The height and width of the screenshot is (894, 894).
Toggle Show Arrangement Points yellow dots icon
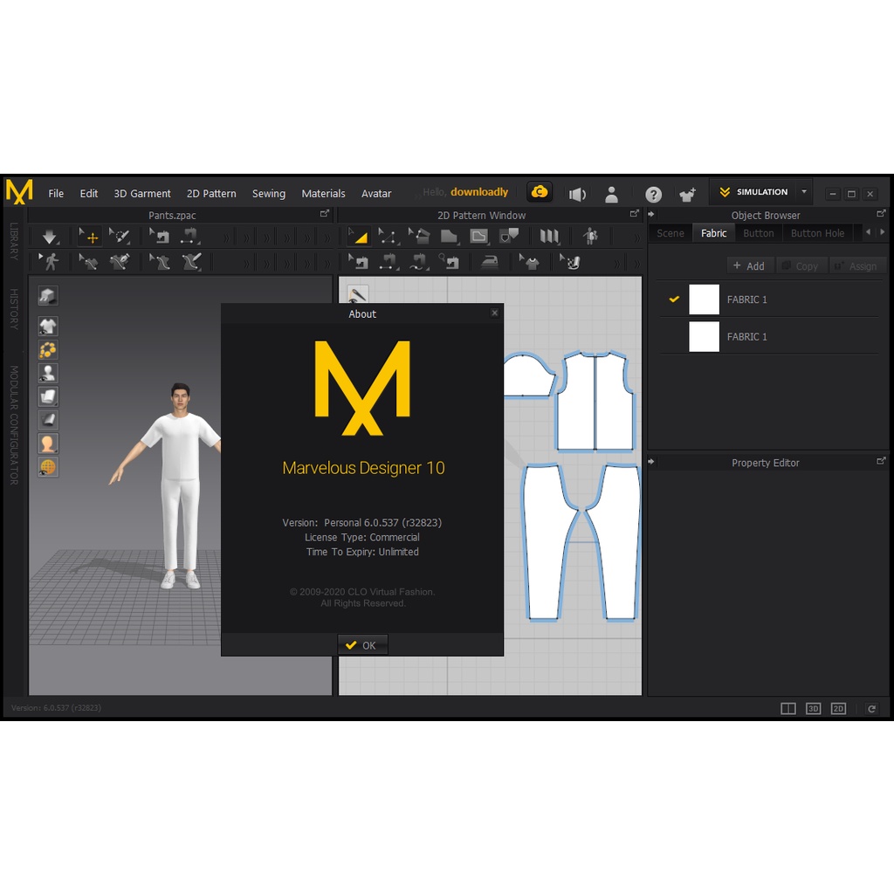[x=48, y=349]
